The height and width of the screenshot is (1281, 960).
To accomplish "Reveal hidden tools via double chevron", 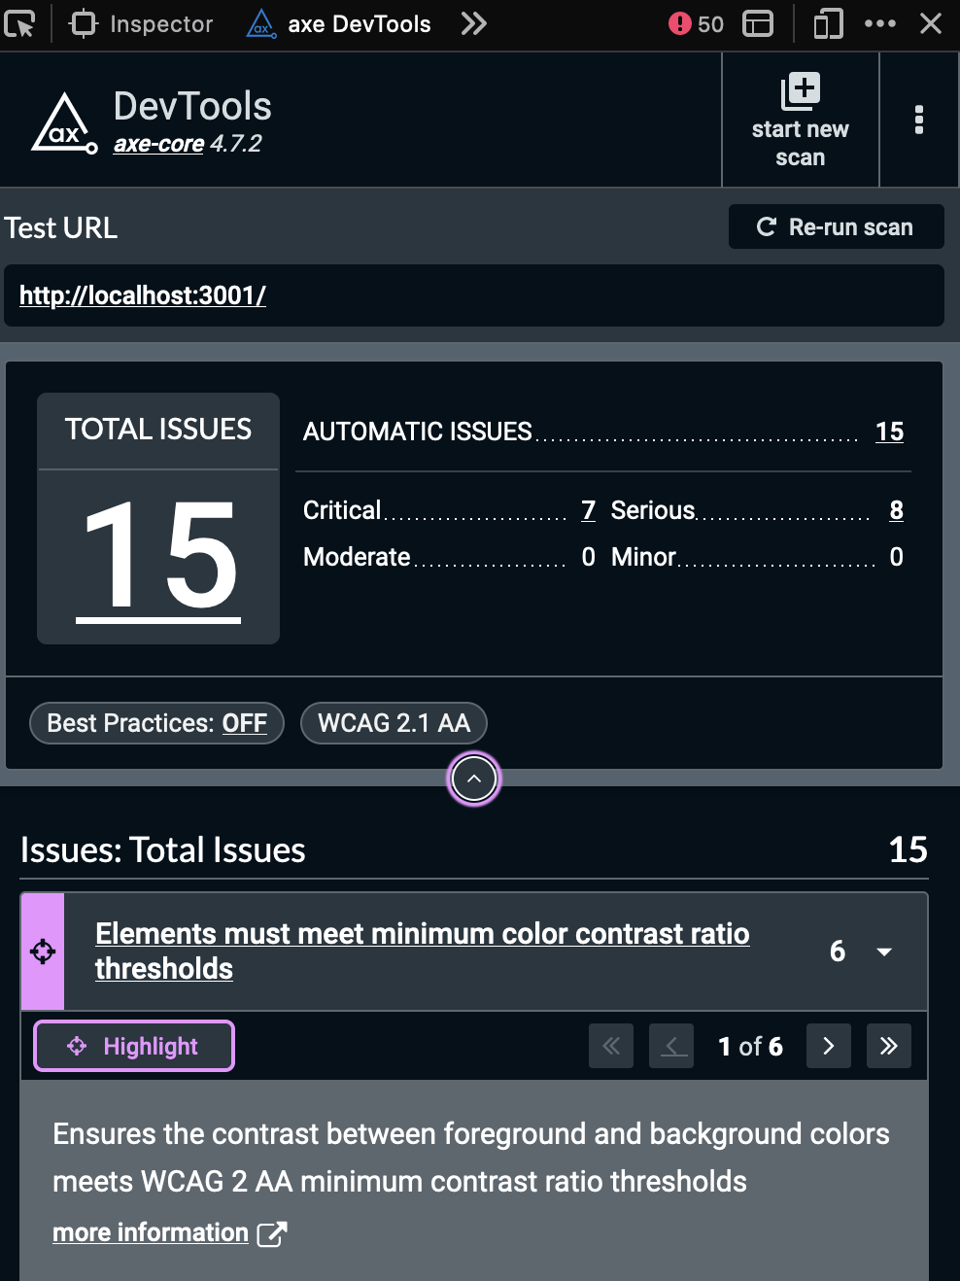I will coord(473,23).
